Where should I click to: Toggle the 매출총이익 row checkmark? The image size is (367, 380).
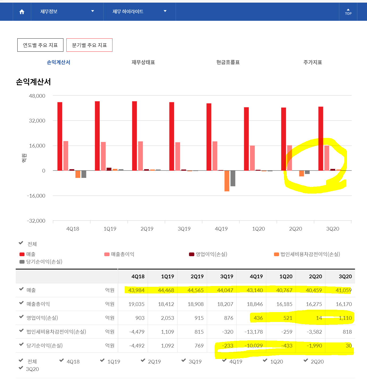tap(21, 303)
